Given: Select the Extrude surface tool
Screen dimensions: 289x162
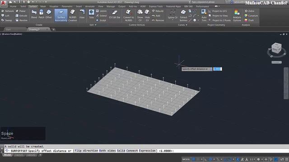Looking at the screenshot, I should 21,16.
